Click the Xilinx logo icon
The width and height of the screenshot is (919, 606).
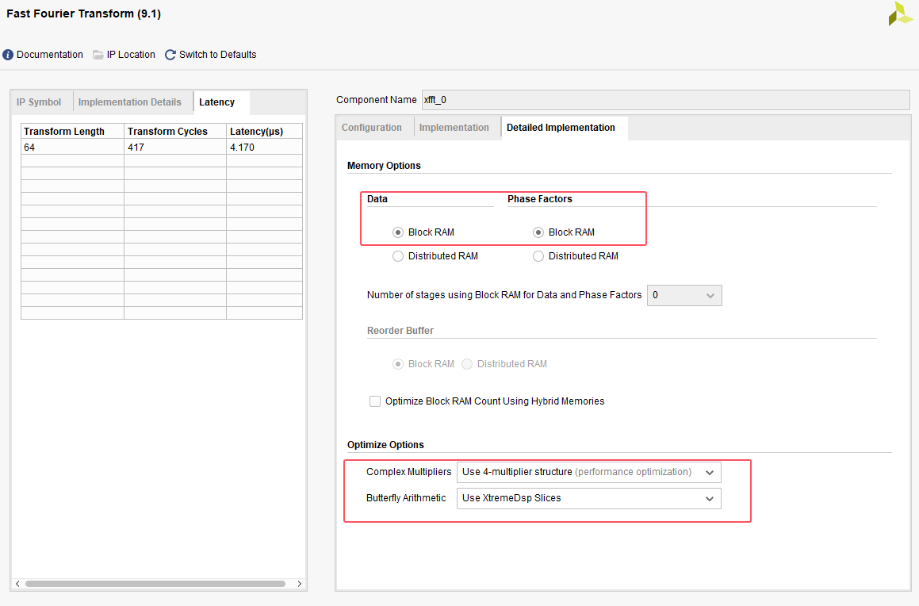click(900, 13)
